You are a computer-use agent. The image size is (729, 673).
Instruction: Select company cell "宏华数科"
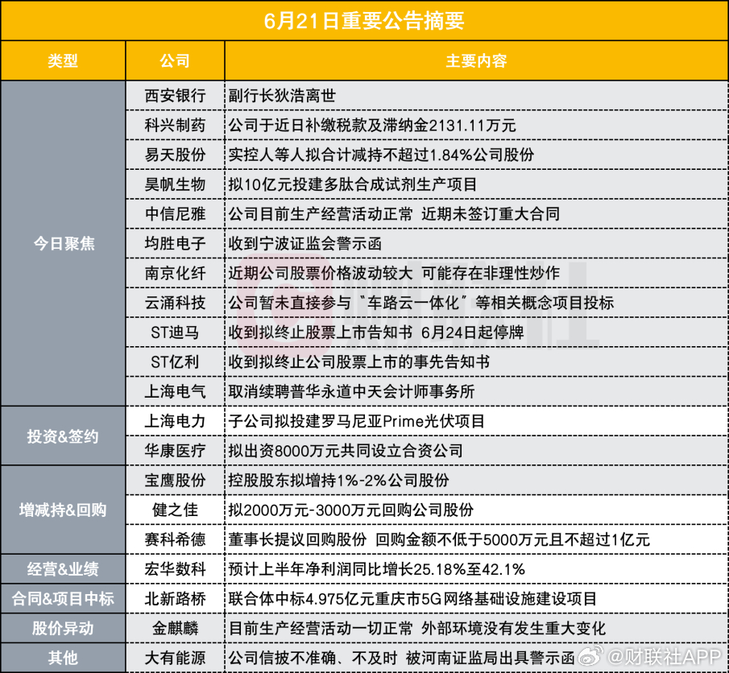(x=176, y=569)
